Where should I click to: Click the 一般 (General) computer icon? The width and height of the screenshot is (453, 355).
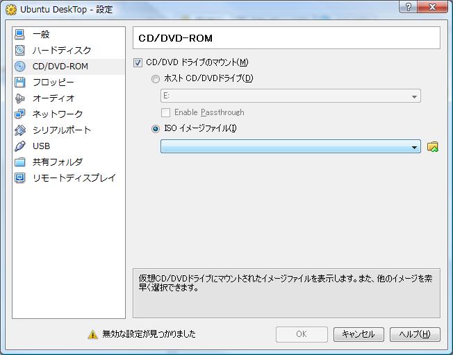19,34
